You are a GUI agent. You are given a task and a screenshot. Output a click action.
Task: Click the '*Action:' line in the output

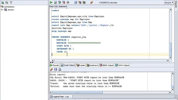click(86, 86)
